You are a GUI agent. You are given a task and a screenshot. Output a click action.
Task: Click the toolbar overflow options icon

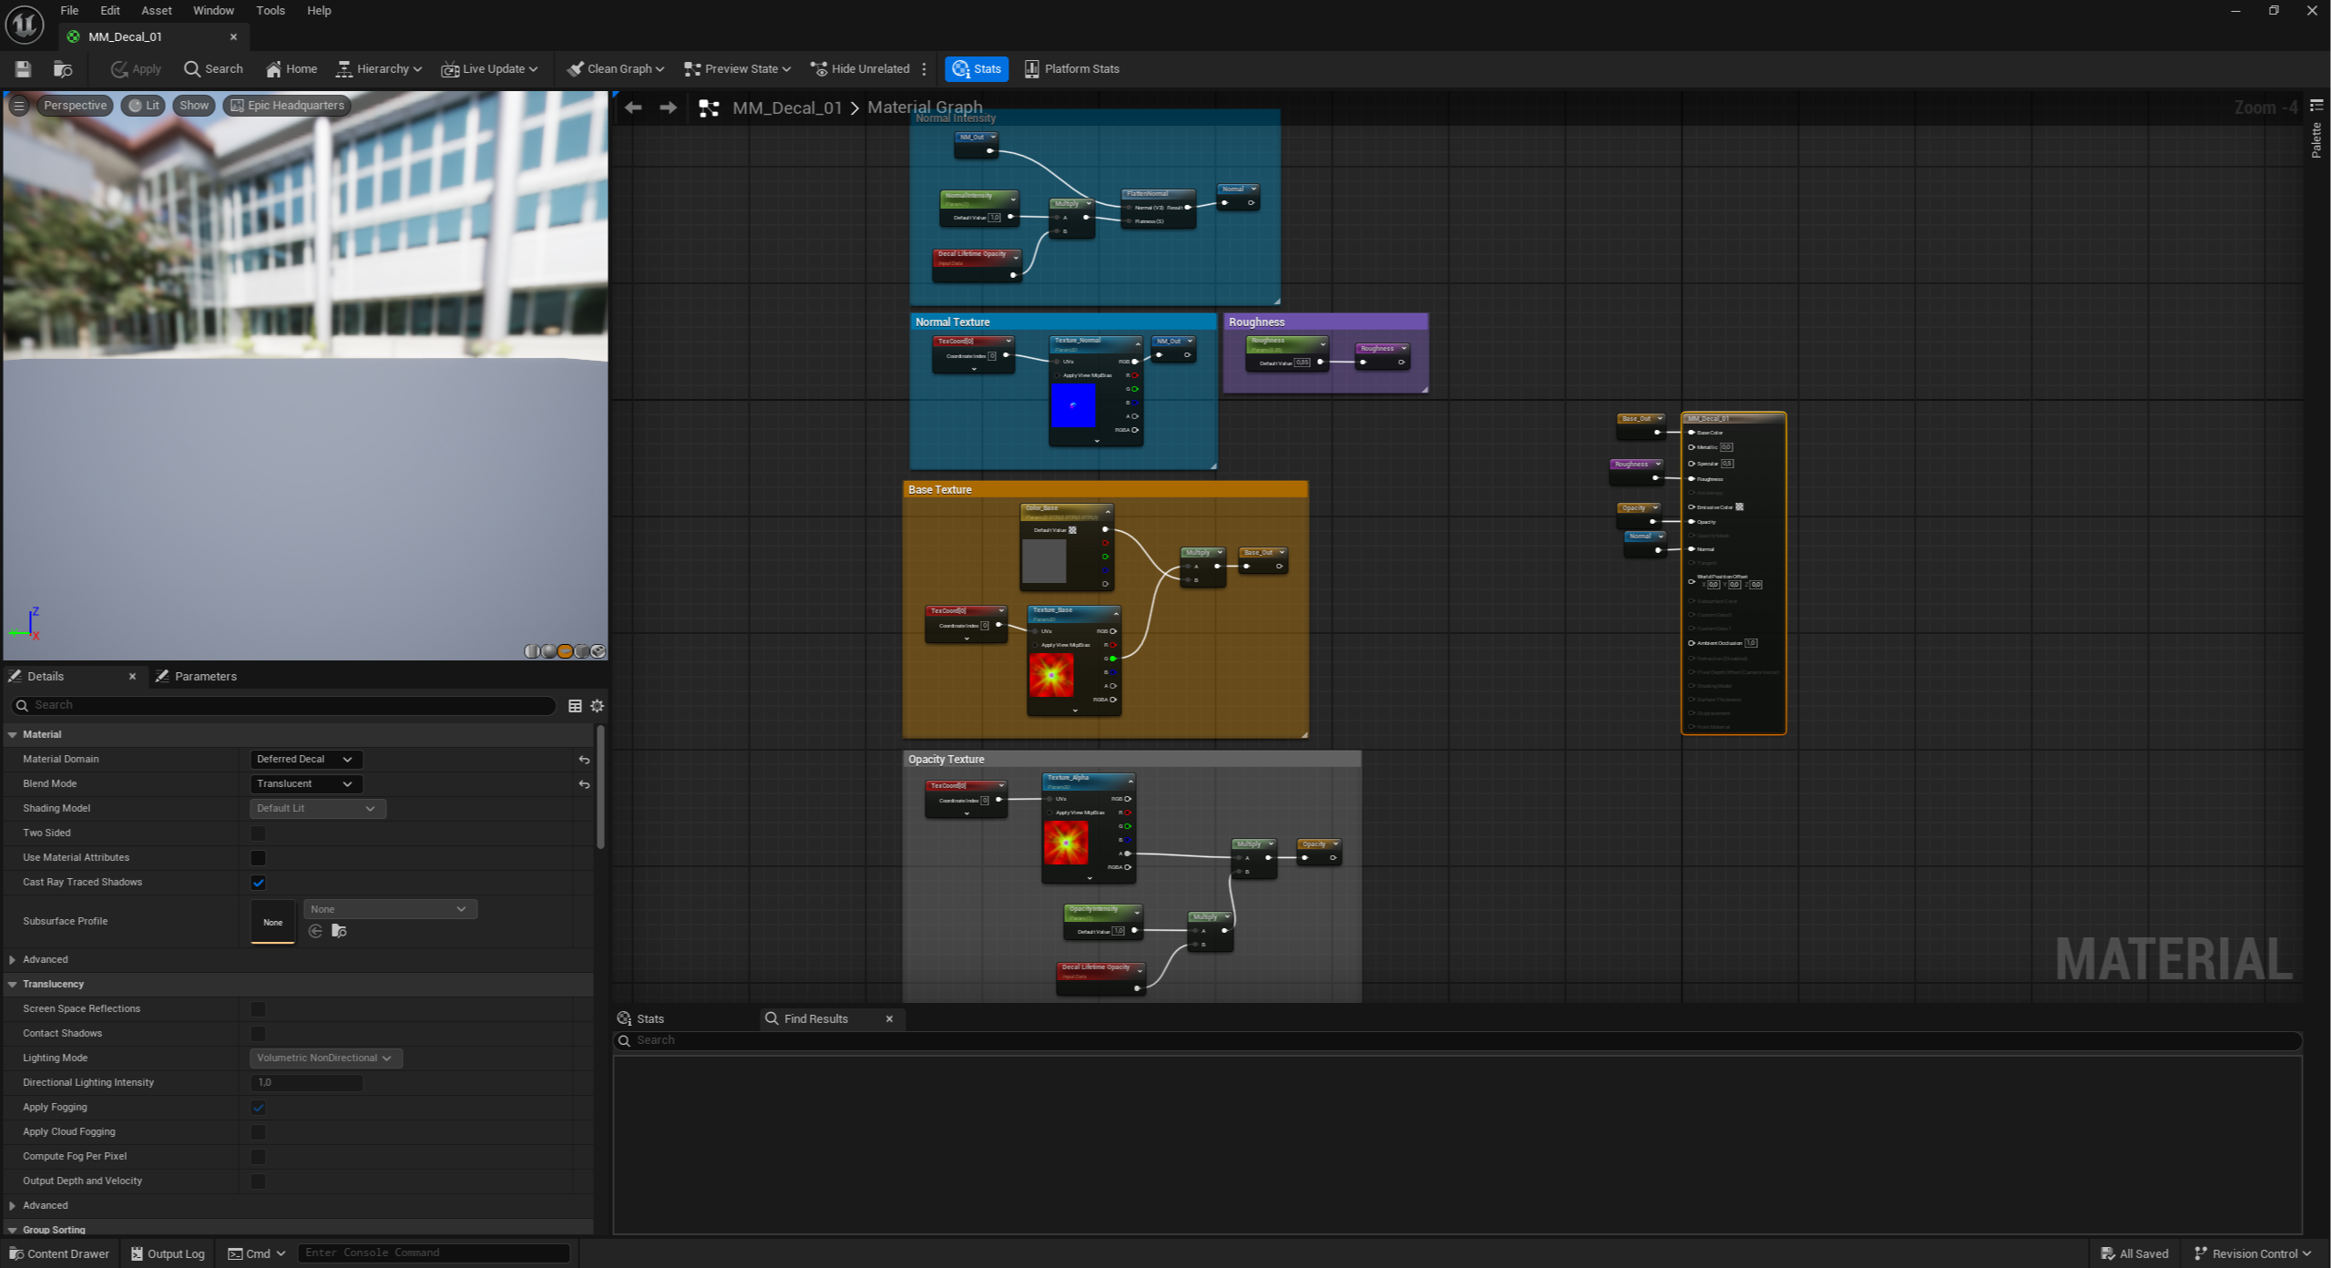925,69
